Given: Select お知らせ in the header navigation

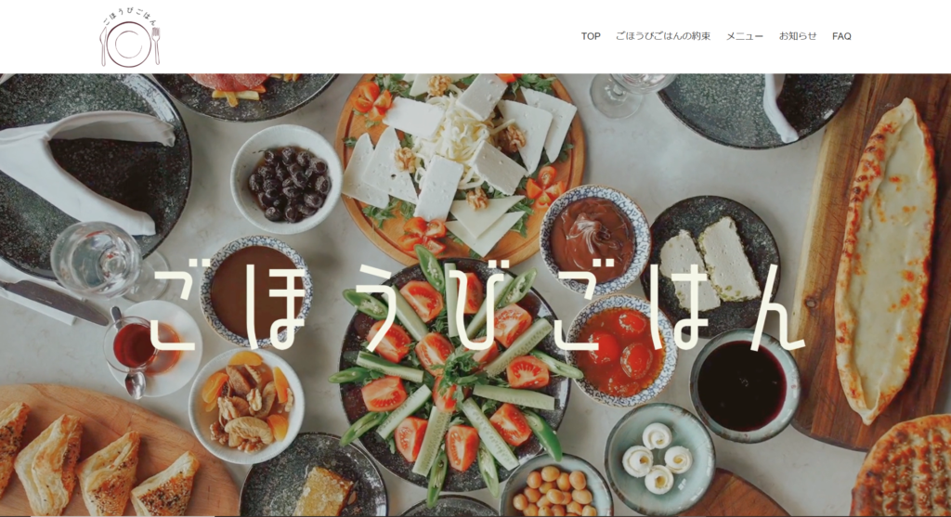Looking at the screenshot, I should click(x=798, y=36).
